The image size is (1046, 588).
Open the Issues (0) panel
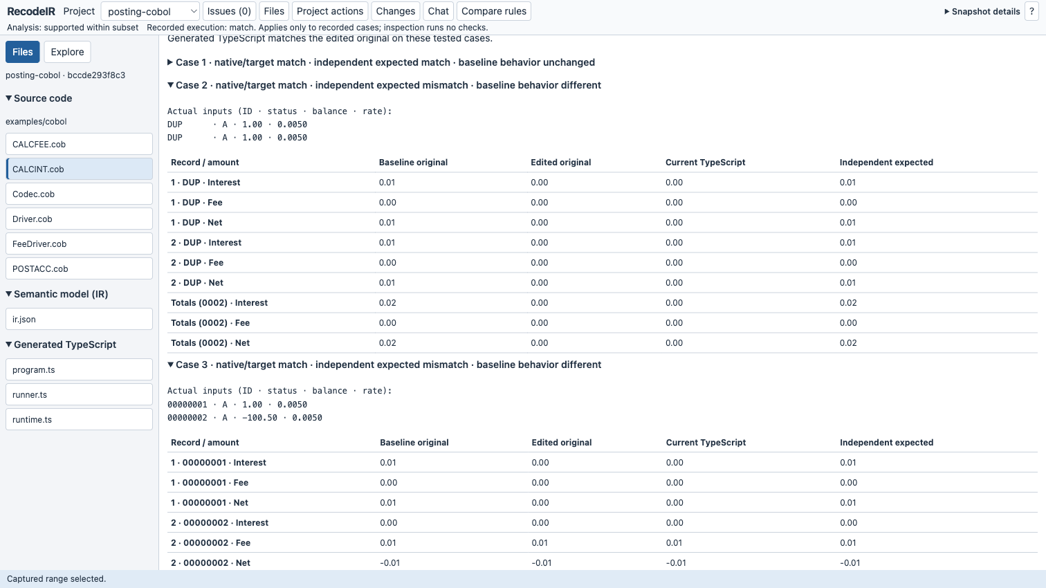pos(229,11)
